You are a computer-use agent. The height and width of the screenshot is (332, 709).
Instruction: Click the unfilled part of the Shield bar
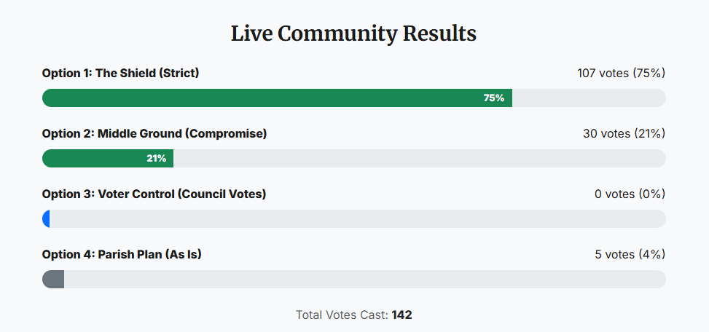tap(589, 98)
